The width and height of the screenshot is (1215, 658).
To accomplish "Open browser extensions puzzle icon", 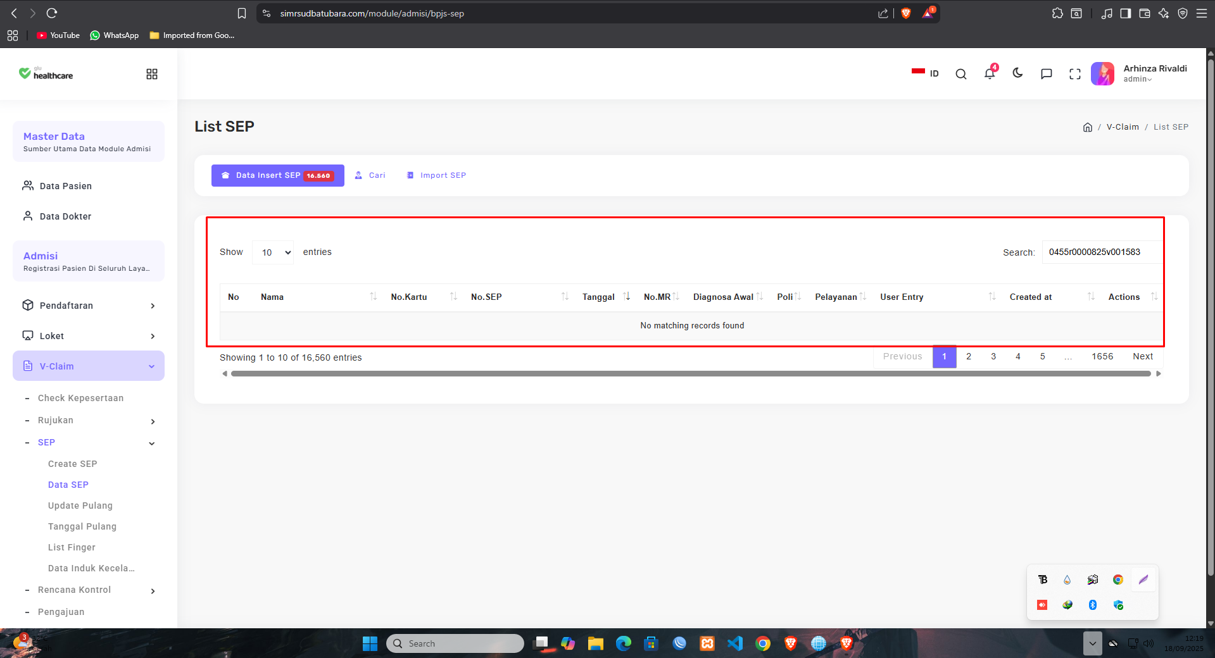I will 1057,13.
